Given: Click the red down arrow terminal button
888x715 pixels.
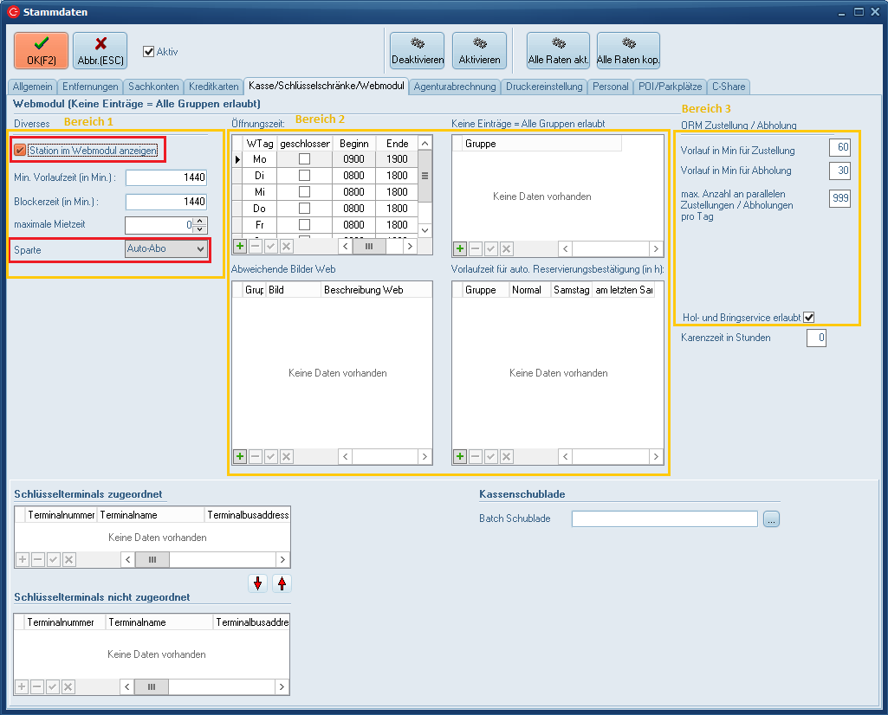Looking at the screenshot, I should 257,583.
